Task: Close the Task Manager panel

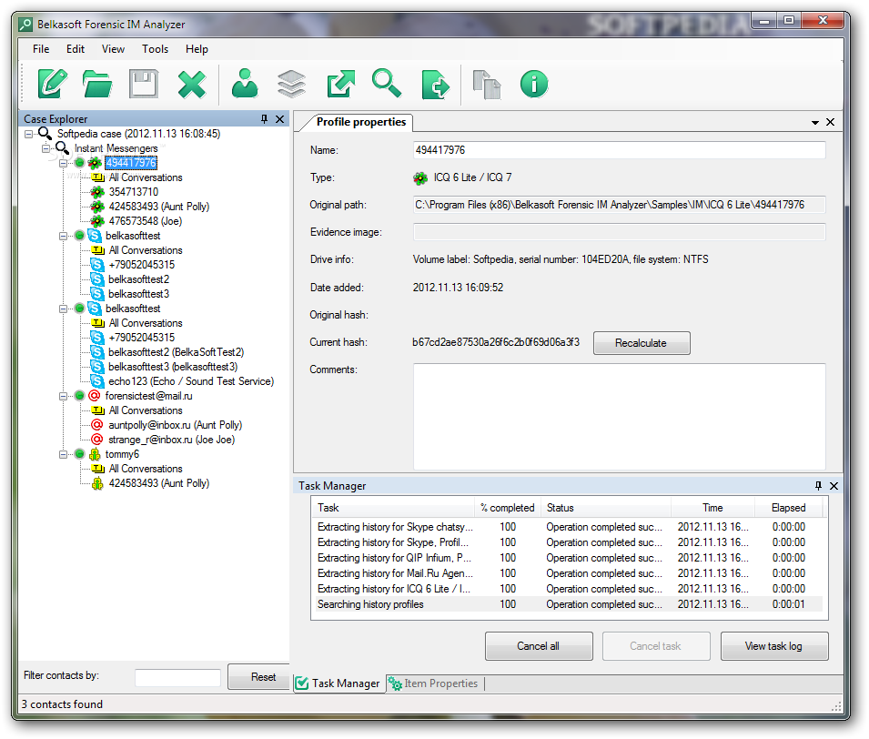Action: pyautogui.click(x=834, y=486)
